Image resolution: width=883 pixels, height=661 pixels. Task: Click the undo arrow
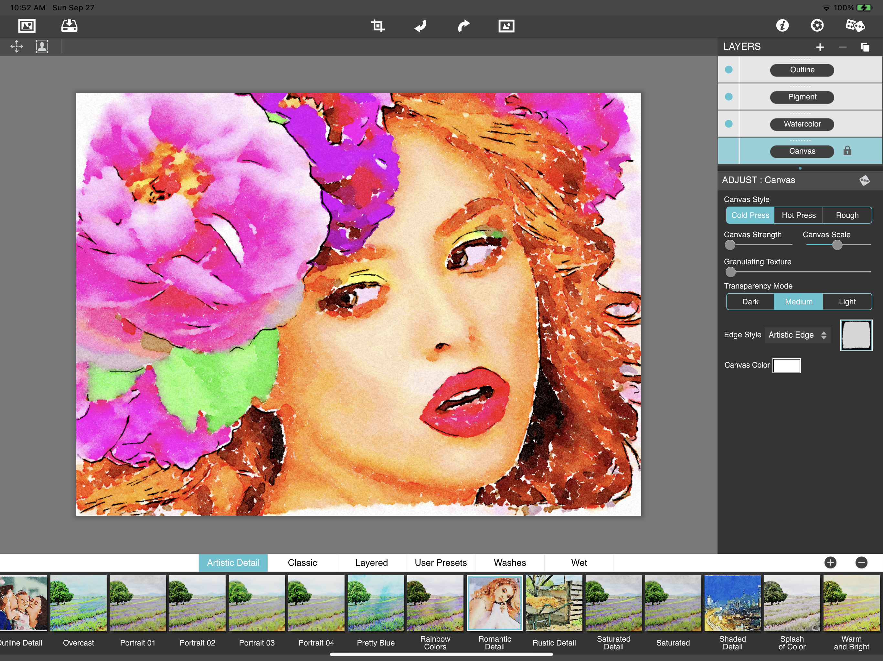420,26
